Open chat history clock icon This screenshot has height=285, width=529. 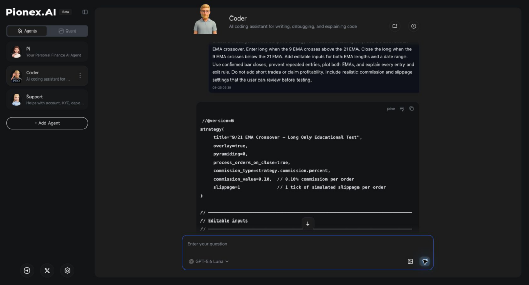tap(414, 26)
